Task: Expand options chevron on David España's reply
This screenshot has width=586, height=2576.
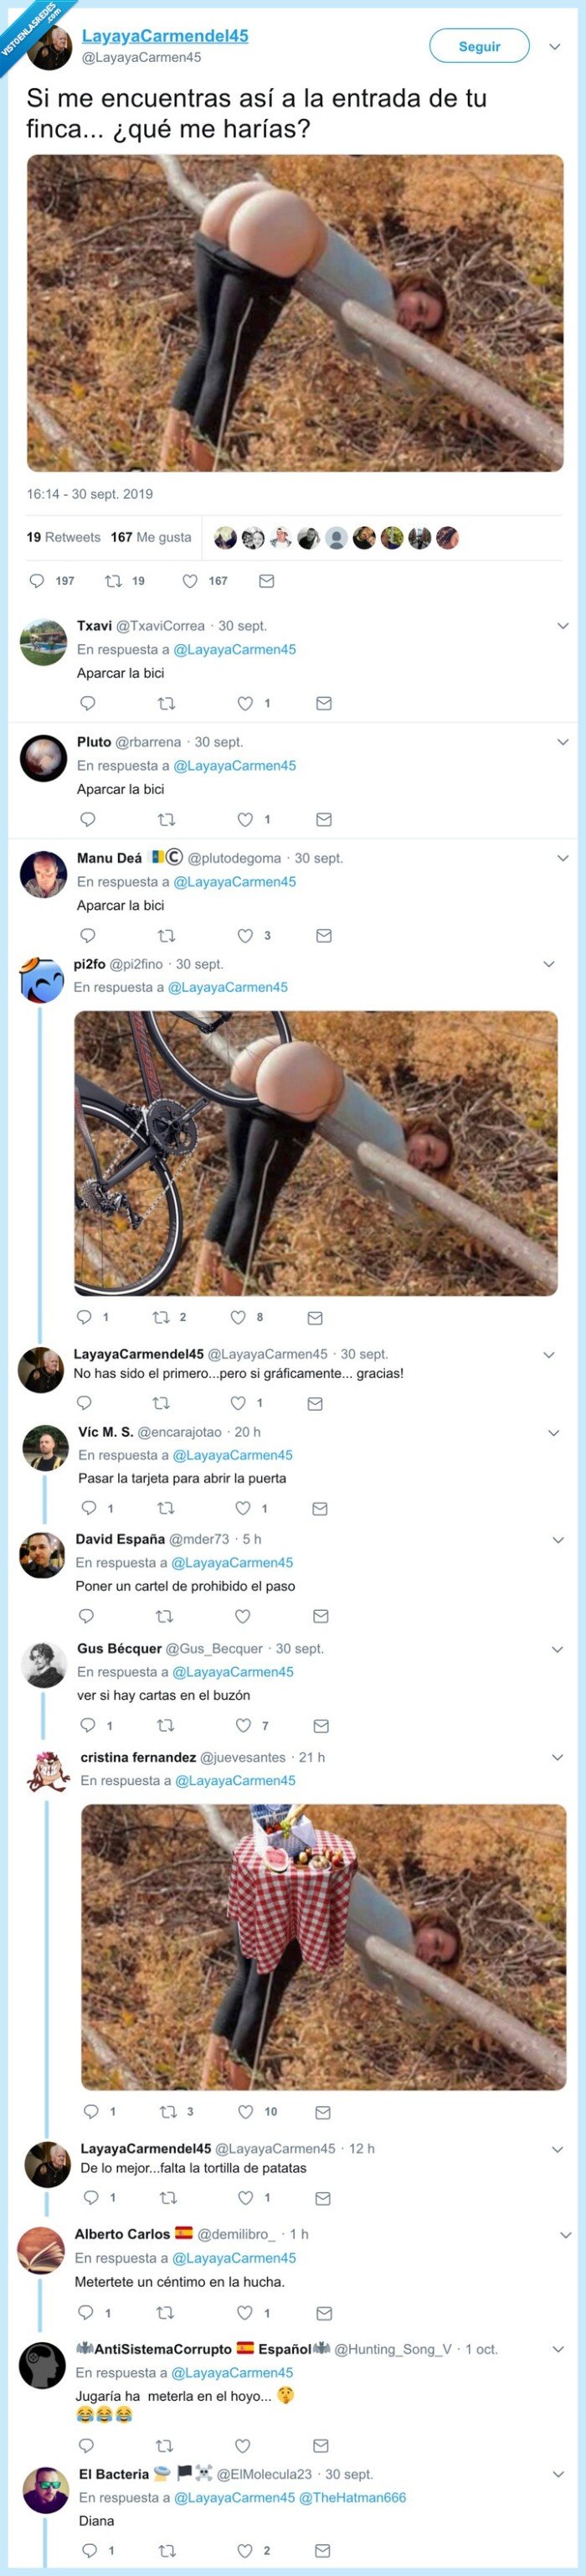Action: click(x=558, y=1540)
